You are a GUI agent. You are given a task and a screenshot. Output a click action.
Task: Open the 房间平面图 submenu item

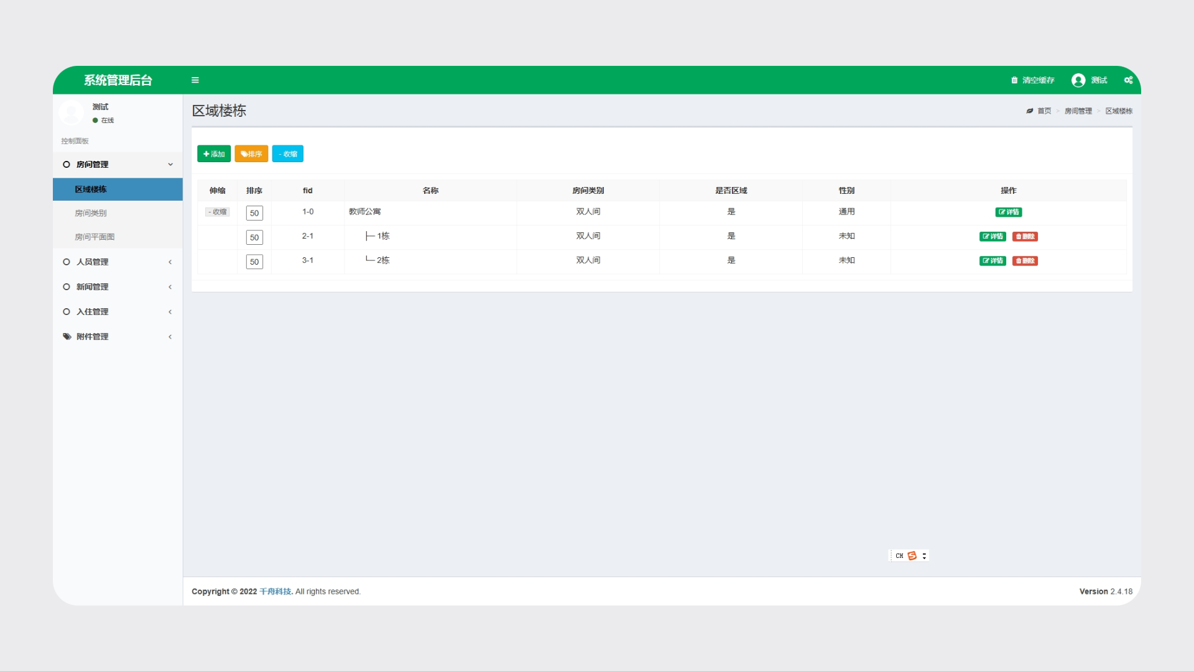[95, 237]
